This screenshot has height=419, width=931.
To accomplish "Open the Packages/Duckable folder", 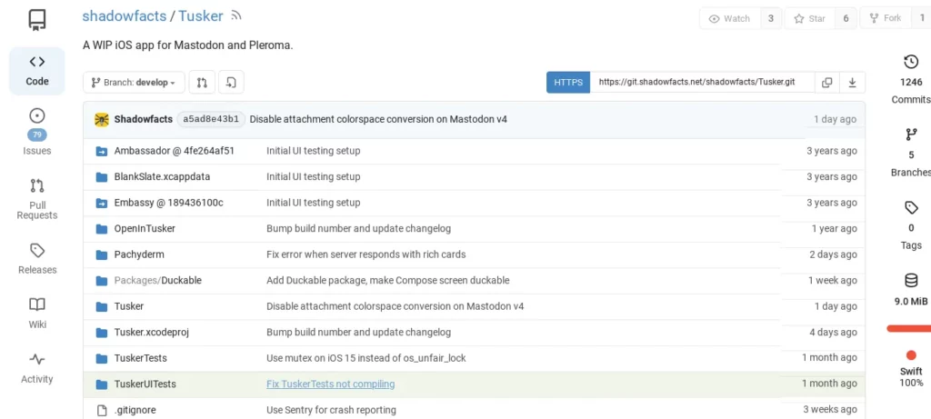I will pos(157,280).
